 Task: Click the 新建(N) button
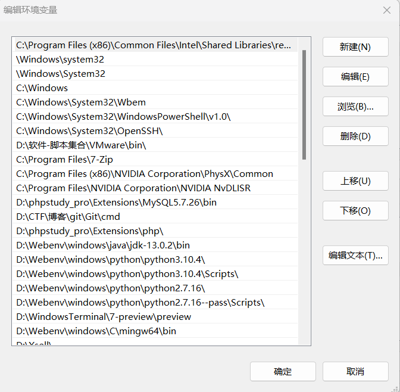click(x=355, y=47)
